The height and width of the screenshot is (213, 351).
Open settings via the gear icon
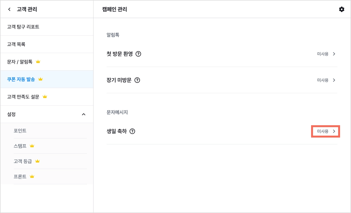(341, 9)
